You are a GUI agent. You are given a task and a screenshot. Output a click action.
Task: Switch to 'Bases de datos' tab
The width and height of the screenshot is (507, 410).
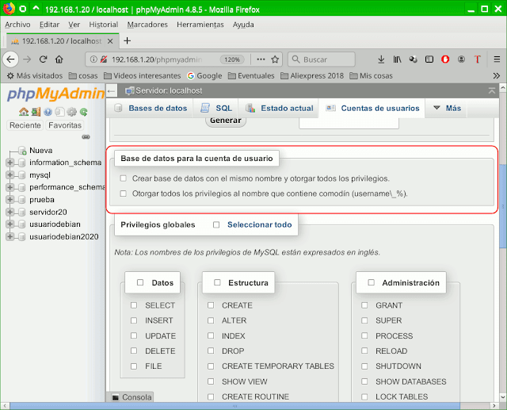150,108
